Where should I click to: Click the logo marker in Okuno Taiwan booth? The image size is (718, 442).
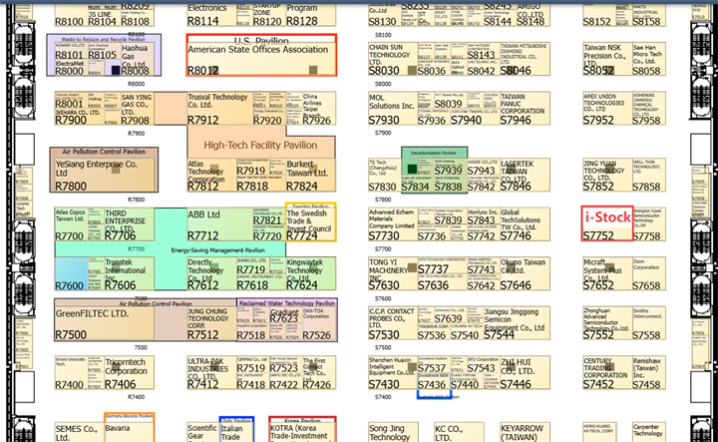pos(508,269)
